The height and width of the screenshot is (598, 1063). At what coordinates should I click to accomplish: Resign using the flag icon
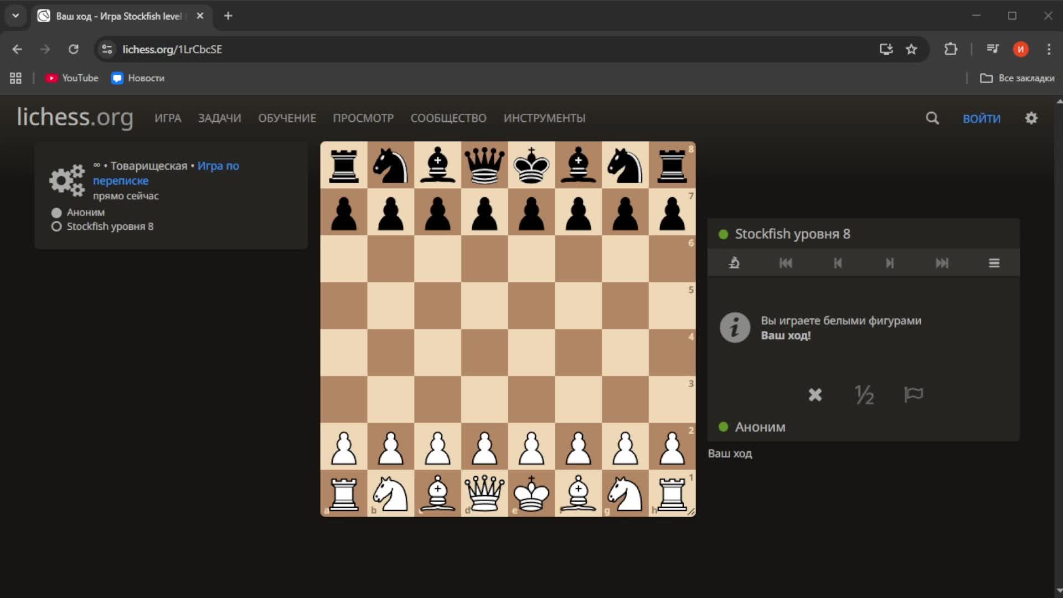pos(914,395)
